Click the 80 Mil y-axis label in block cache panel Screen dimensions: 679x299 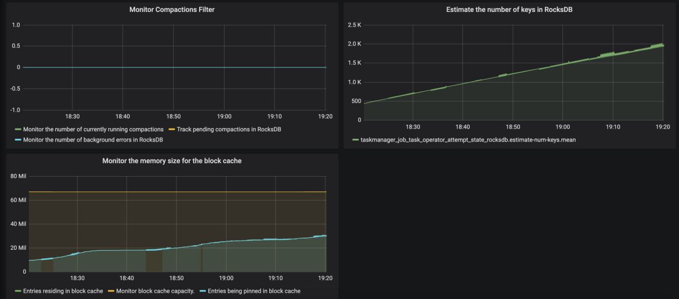coord(18,176)
